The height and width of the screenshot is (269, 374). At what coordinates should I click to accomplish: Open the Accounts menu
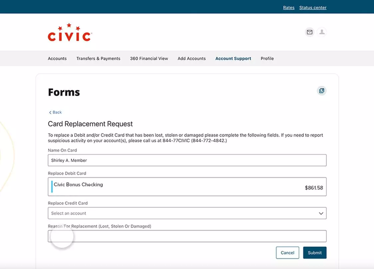[57, 59]
